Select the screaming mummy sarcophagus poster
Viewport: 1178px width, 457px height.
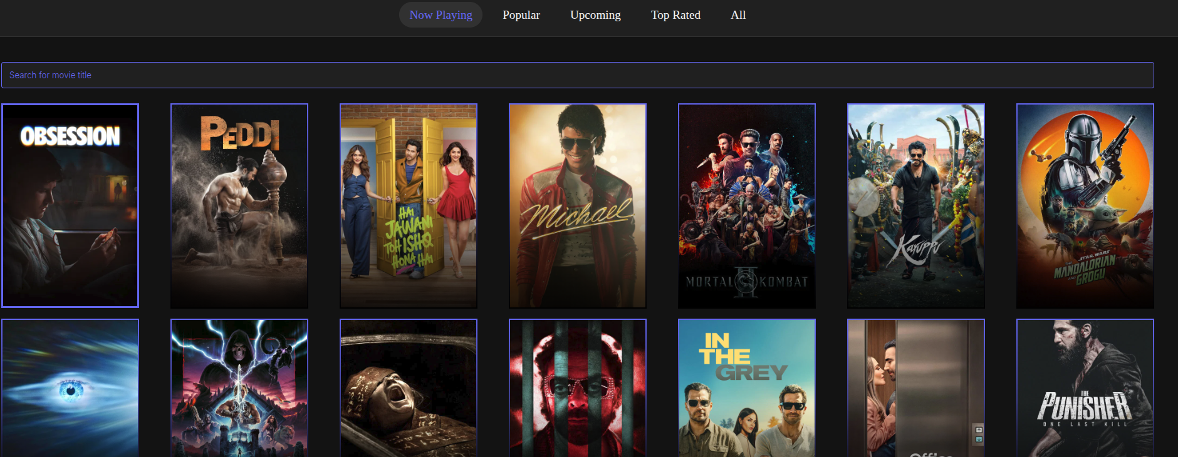click(x=409, y=388)
